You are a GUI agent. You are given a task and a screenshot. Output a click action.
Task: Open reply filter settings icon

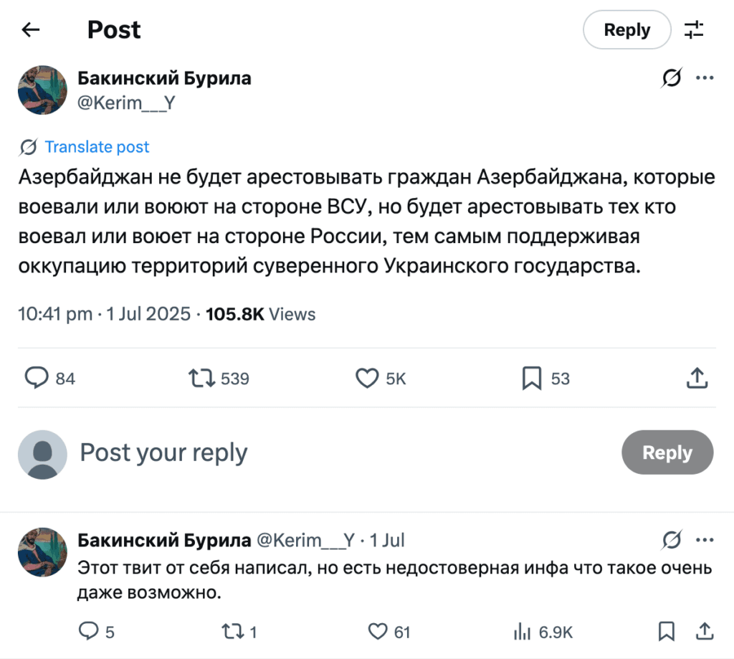[x=694, y=30]
